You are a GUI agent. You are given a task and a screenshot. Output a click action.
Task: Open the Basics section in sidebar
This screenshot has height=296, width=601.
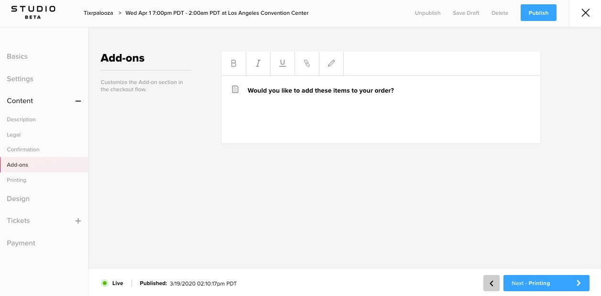[17, 56]
